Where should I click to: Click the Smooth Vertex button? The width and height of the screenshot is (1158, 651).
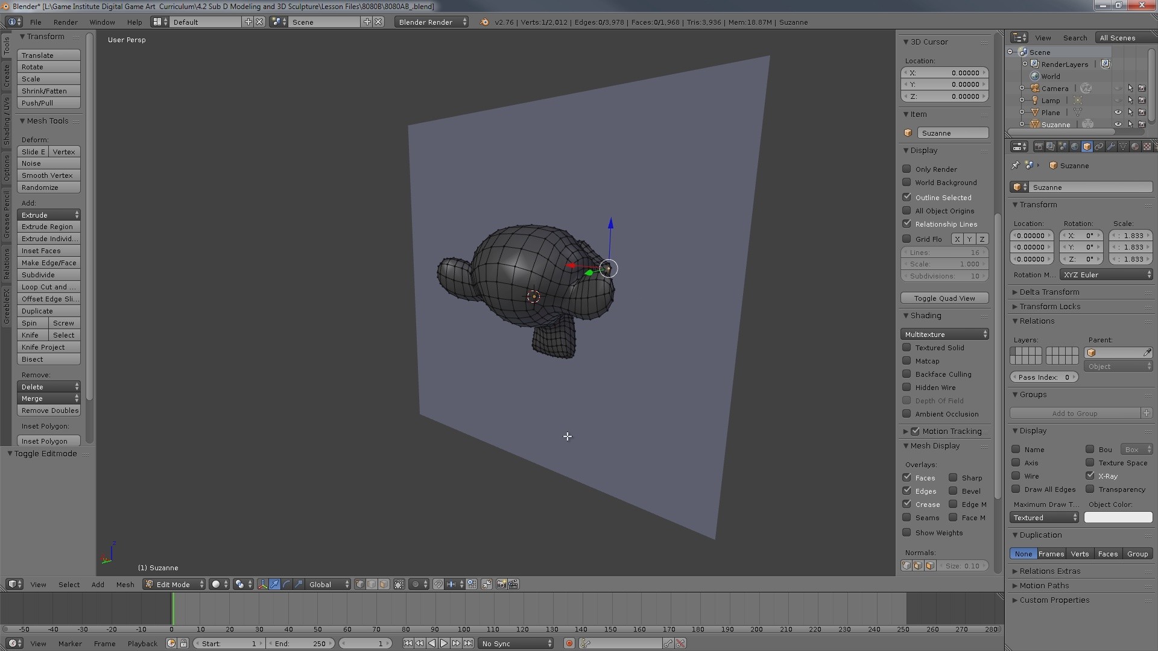[x=49, y=175]
